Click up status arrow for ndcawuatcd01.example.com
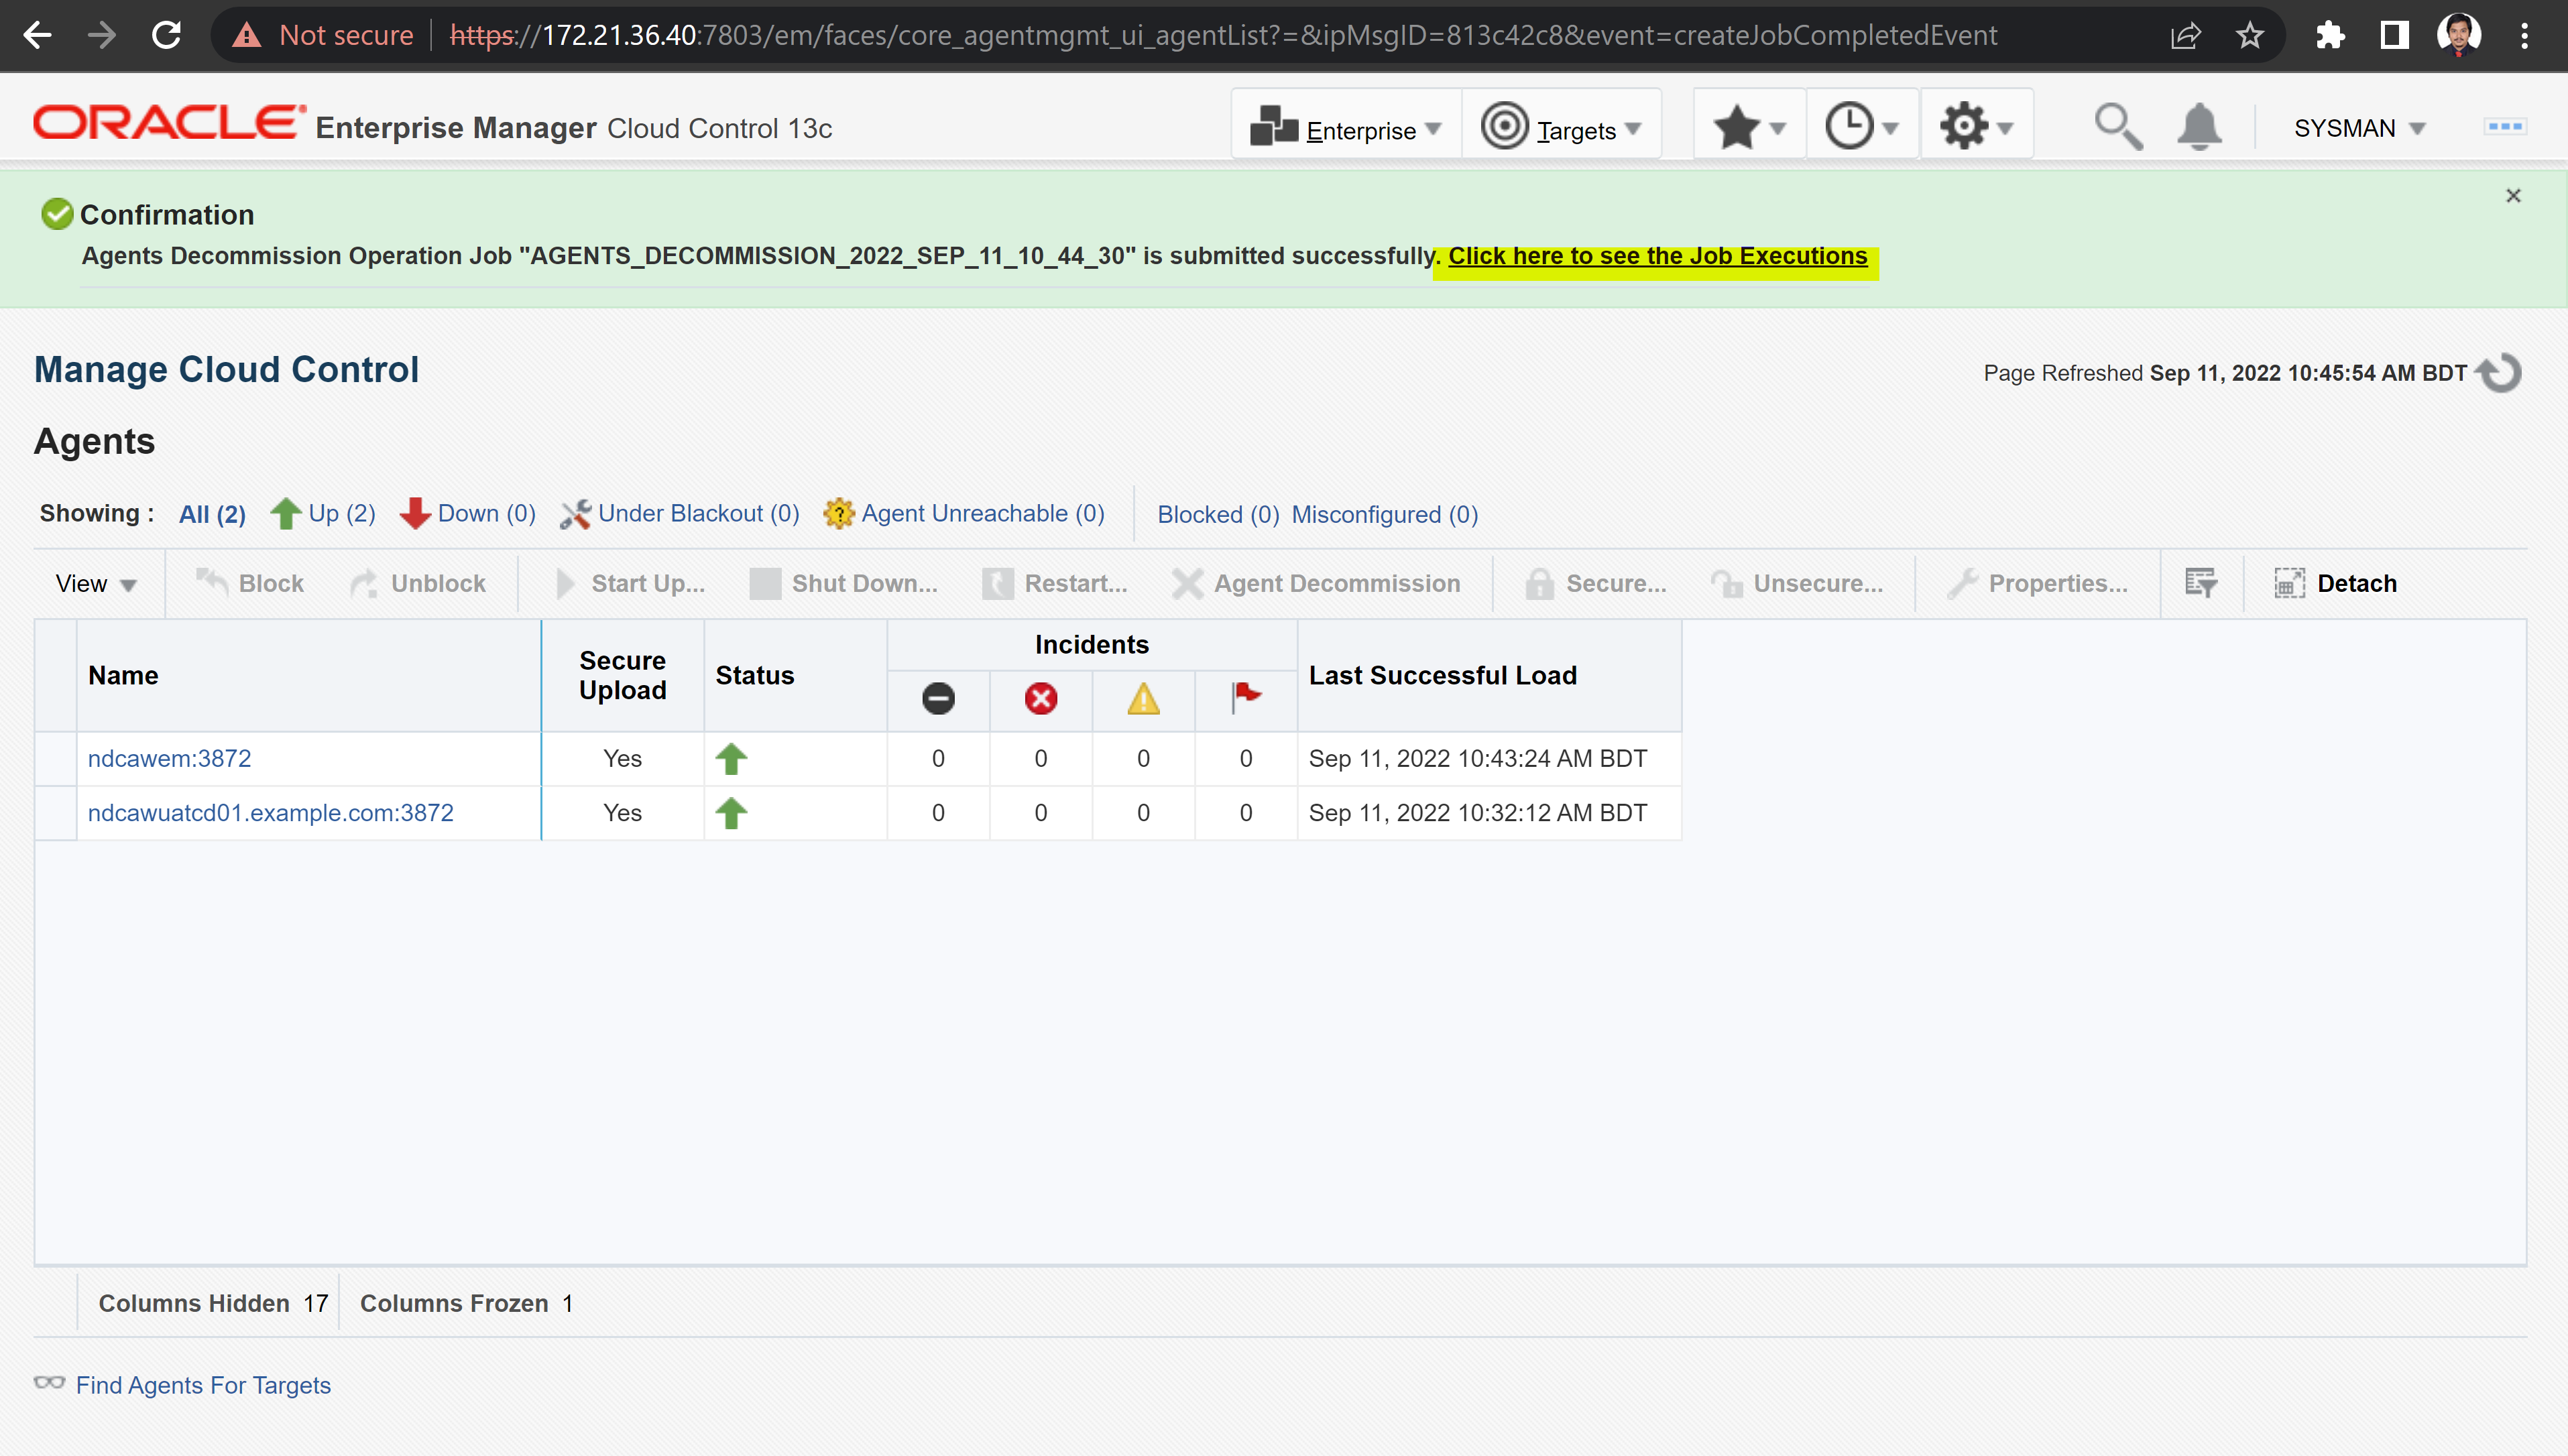Image resolution: width=2568 pixels, height=1456 pixels. 731,813
